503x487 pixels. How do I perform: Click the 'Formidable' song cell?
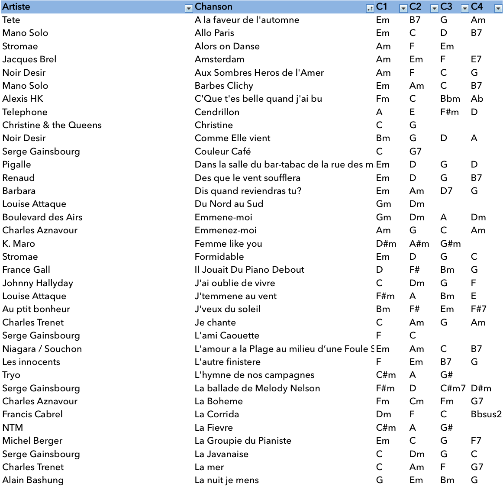coord(219,257)
